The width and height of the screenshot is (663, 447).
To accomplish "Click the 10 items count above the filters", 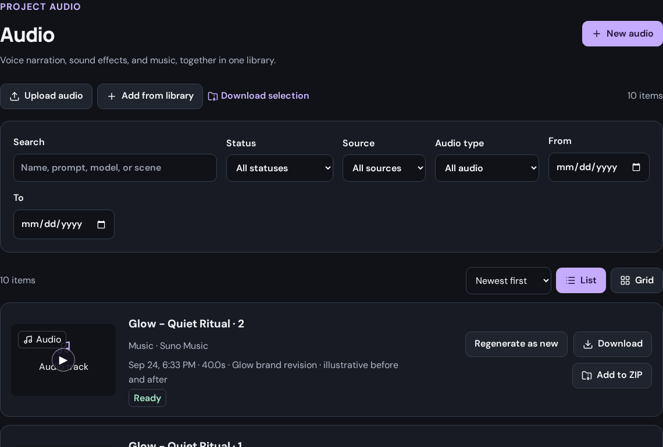I will pyautogui.click(x=645, y=96).
